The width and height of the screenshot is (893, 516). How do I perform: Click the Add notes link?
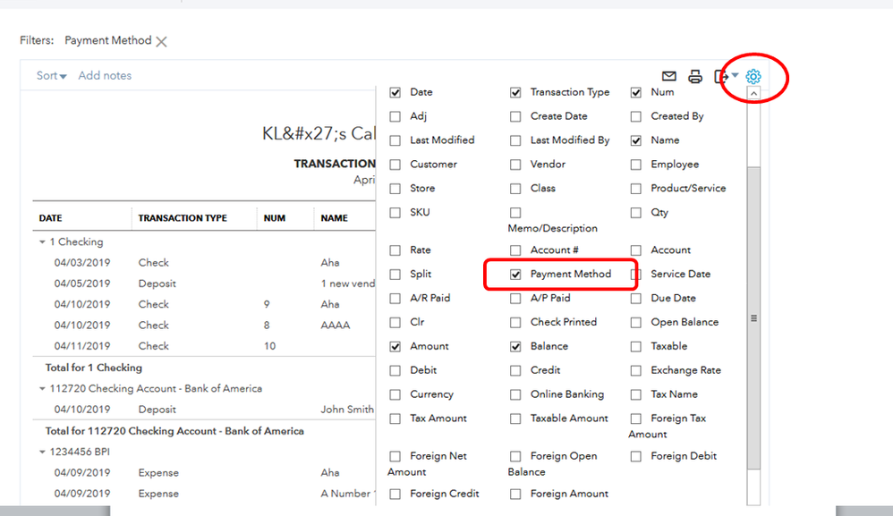105,75
